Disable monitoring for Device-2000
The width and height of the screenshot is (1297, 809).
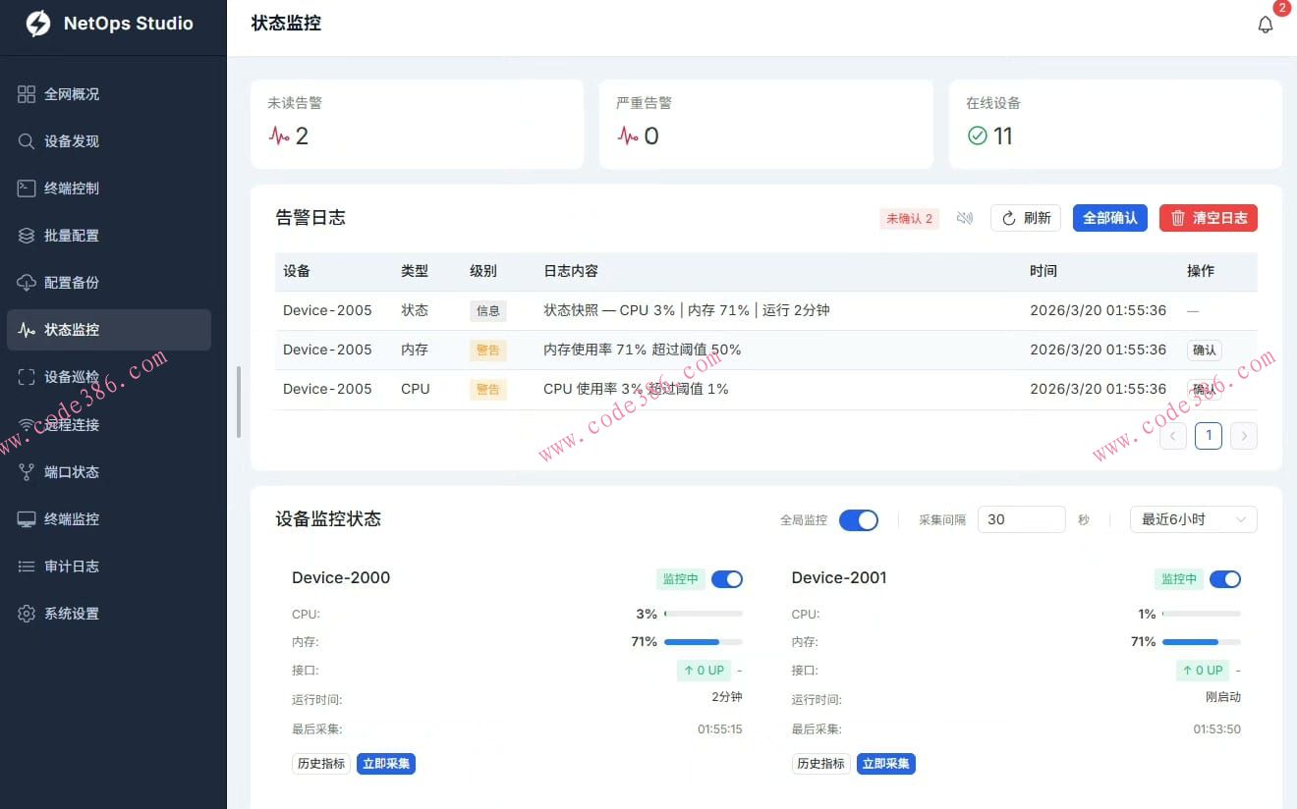727,579
